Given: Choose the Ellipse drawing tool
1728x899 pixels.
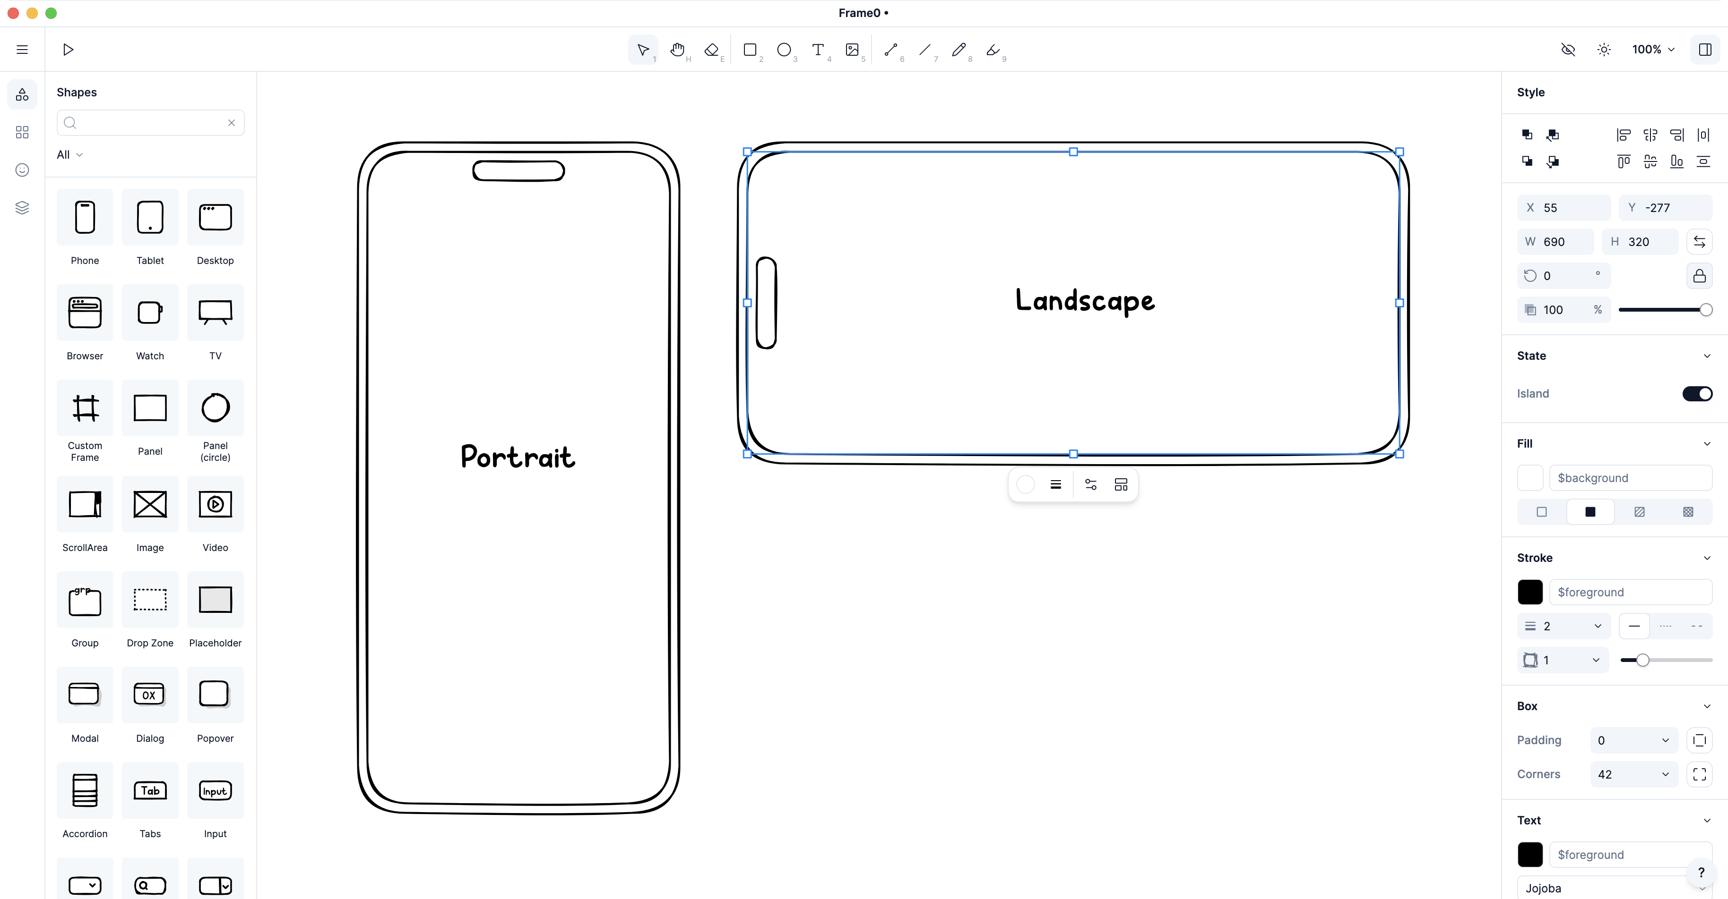Looking at the screenshot, I should (x=784, y=50).
